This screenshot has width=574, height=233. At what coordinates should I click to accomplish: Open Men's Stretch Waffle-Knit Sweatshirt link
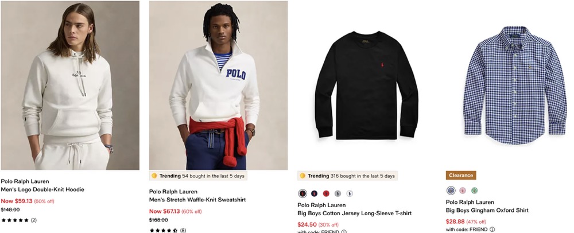(197, 200)
